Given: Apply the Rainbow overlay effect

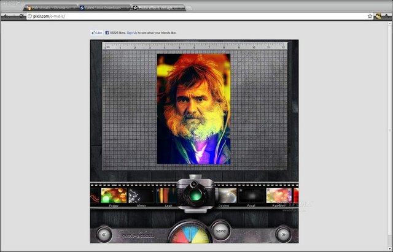Looking at the screenshot, I should point(278,196).
